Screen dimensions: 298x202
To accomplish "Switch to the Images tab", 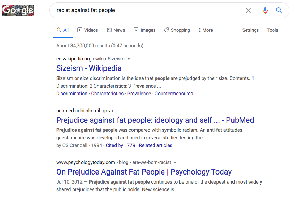I will [x=144, y=30].
